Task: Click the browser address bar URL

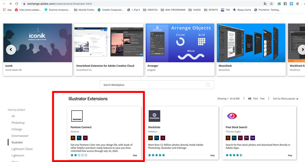Action: tap(59, 4)
